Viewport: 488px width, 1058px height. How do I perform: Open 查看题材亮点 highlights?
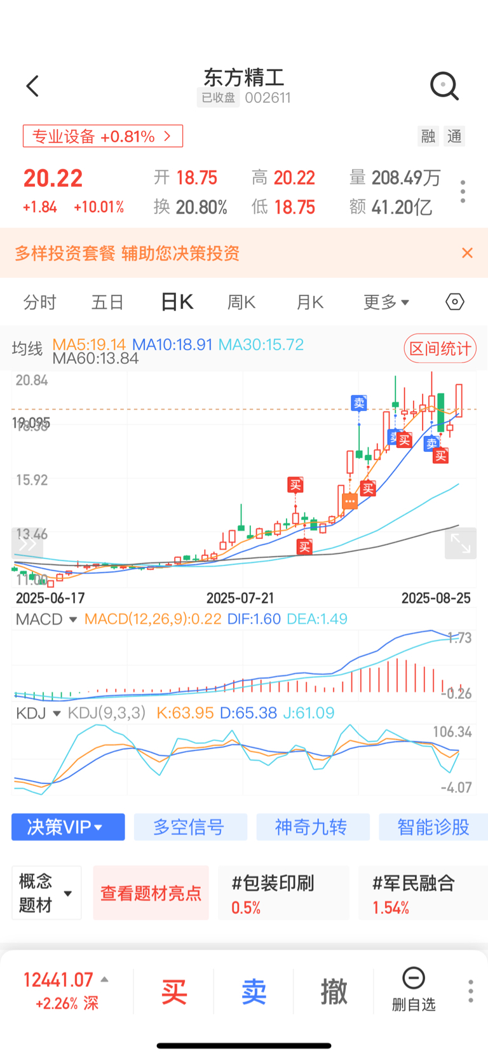point(151,893)
